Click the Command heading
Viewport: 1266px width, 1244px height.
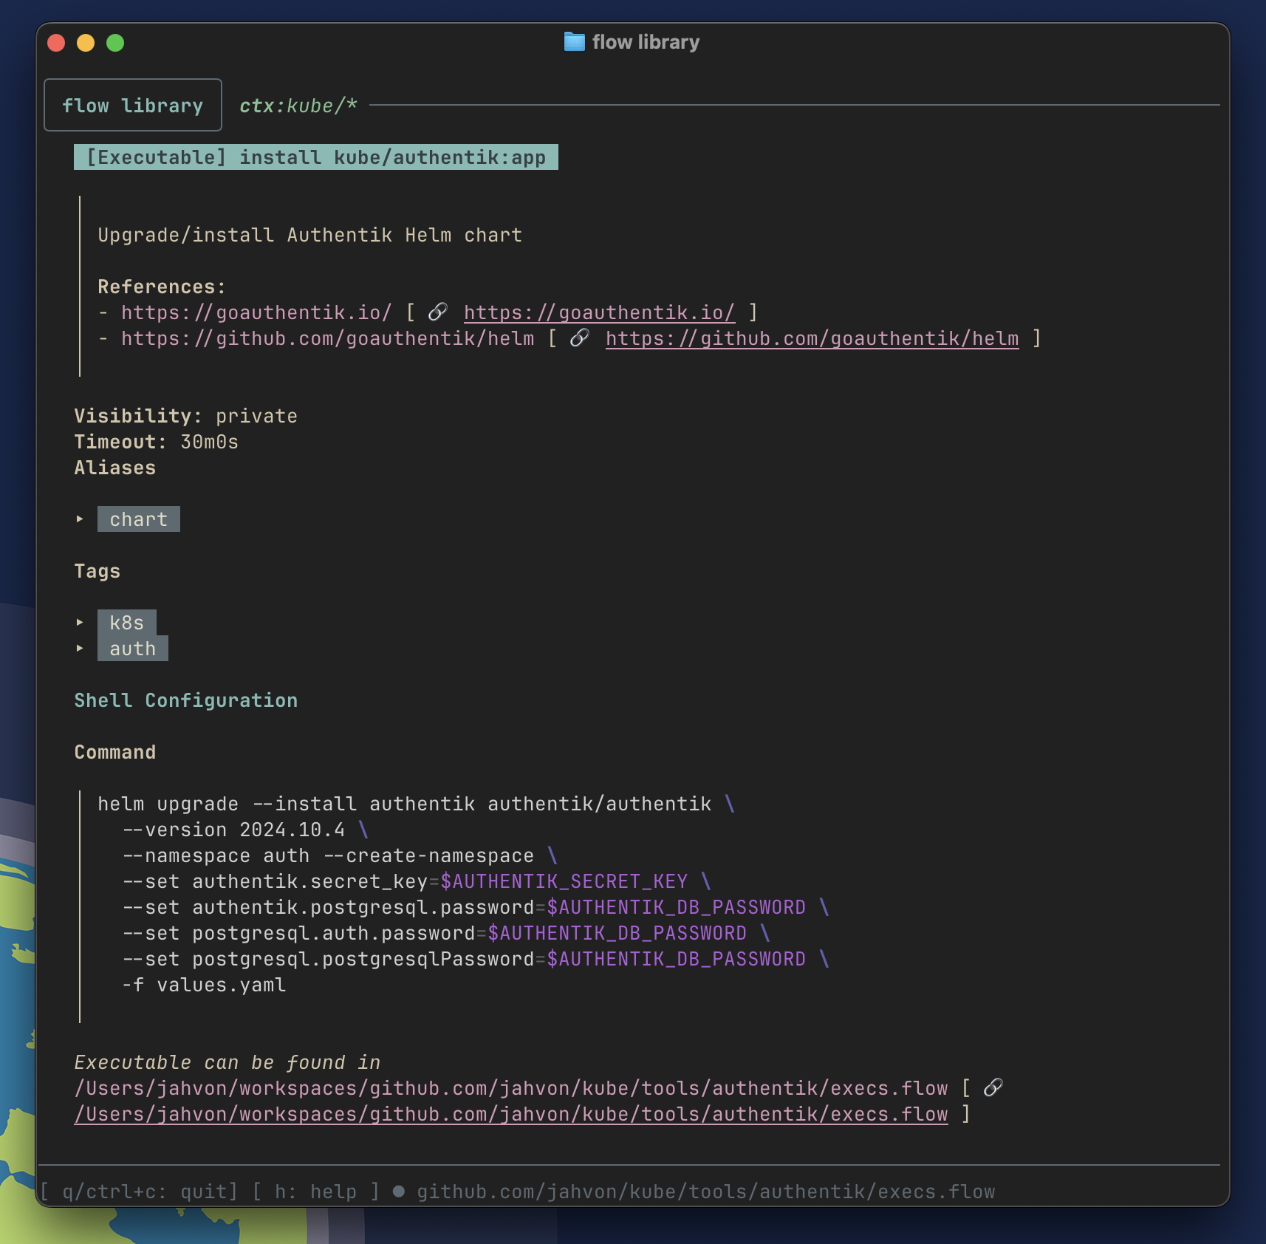coord(115,752)
